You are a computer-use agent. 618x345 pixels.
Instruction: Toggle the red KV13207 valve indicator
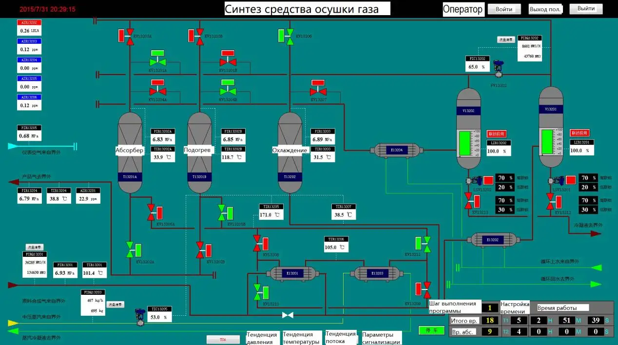318,82
